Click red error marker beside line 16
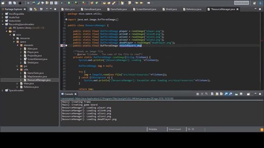 coord(62,46)
